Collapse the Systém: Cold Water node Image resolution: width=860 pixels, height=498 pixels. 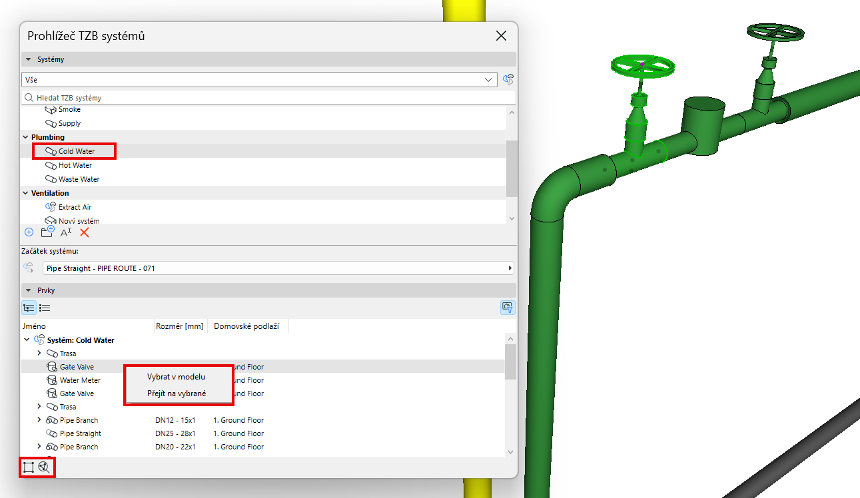click(27, 340)
